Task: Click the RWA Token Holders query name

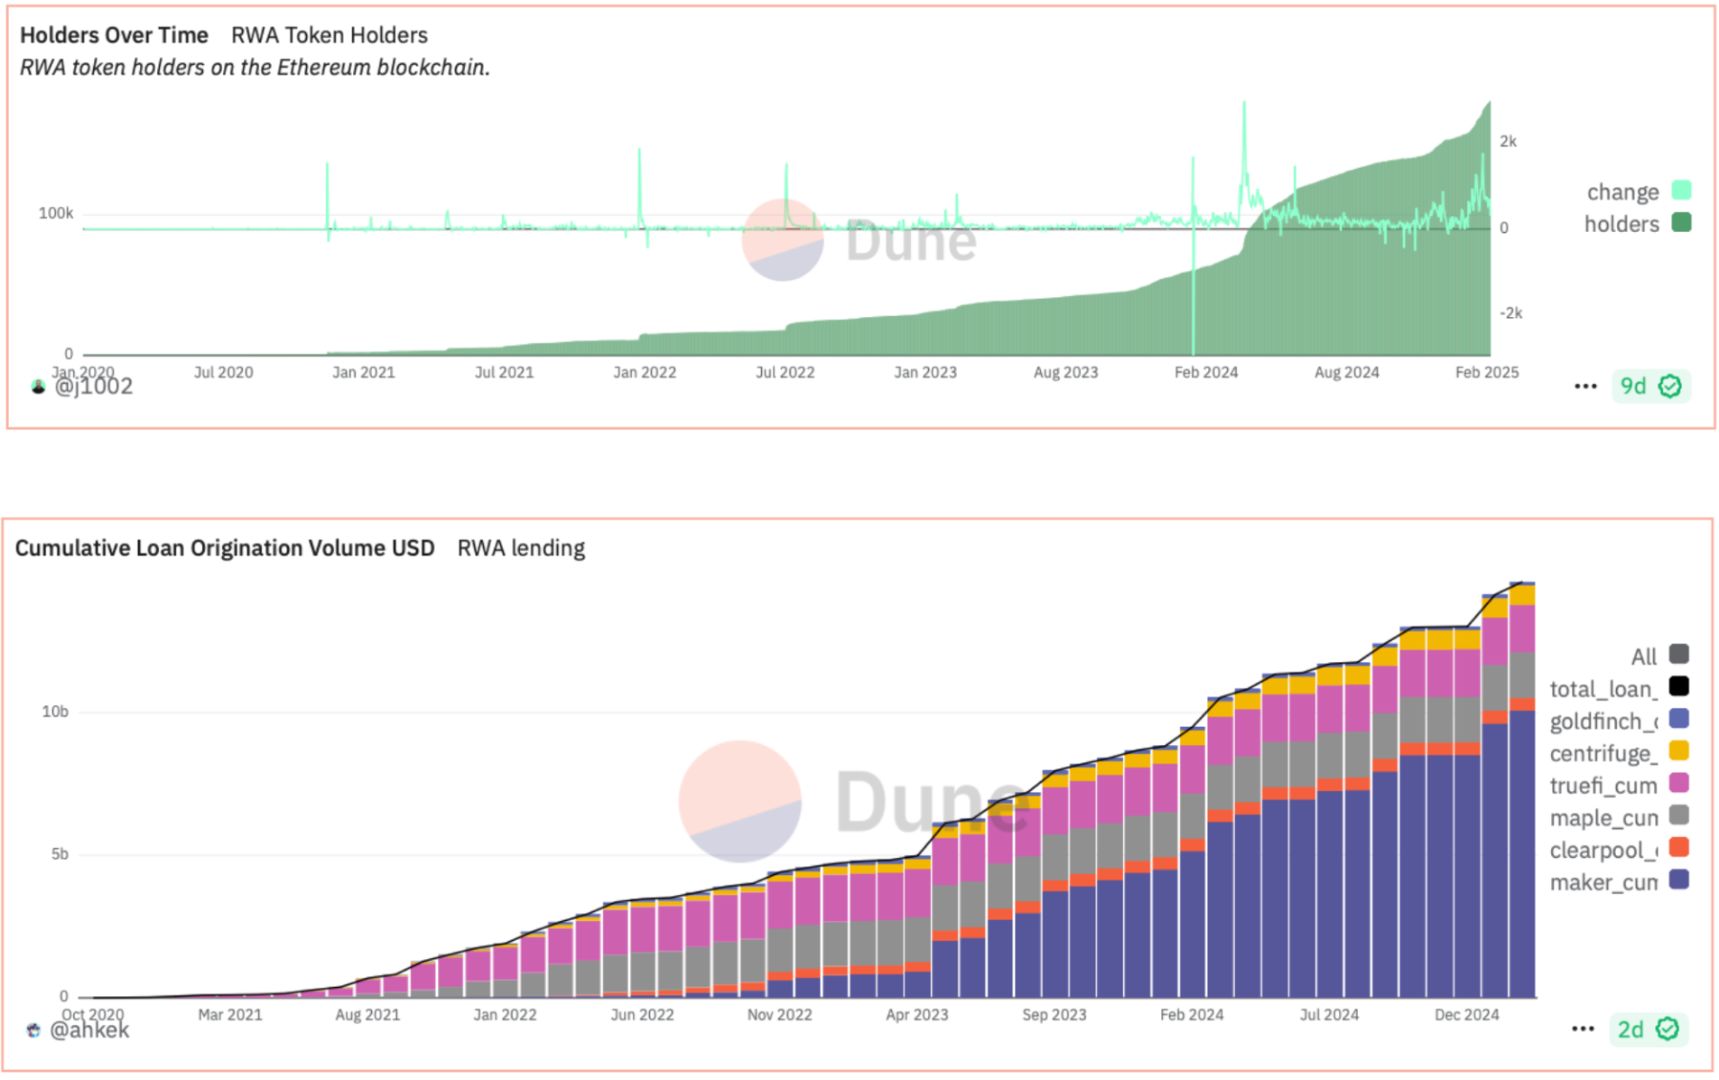Action: click(x=330, y=35)
